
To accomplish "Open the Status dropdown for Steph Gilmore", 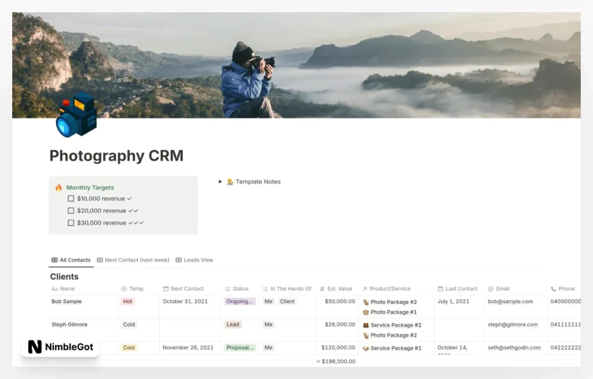I will pos(232,325).
